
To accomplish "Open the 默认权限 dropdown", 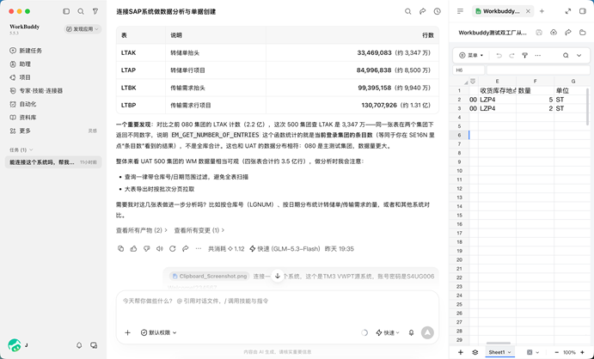I will (159, 333).
